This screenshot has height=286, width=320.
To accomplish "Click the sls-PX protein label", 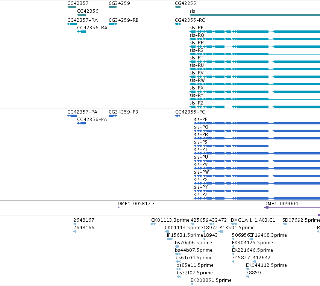I will point(201,180).
